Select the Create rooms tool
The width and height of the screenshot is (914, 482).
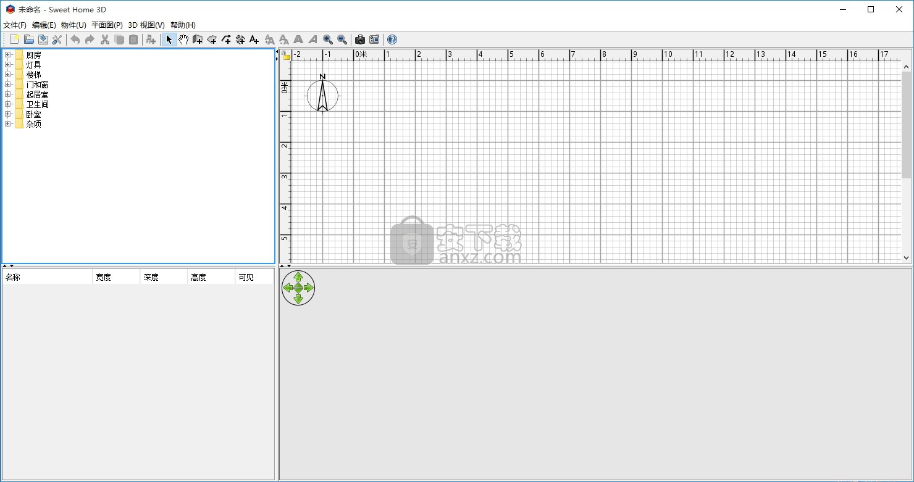pyautogui.click(x=212, y=39)
